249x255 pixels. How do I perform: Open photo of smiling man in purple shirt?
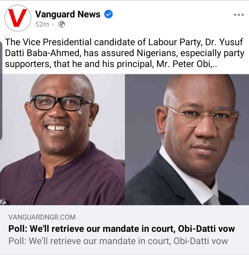[62, 139]
